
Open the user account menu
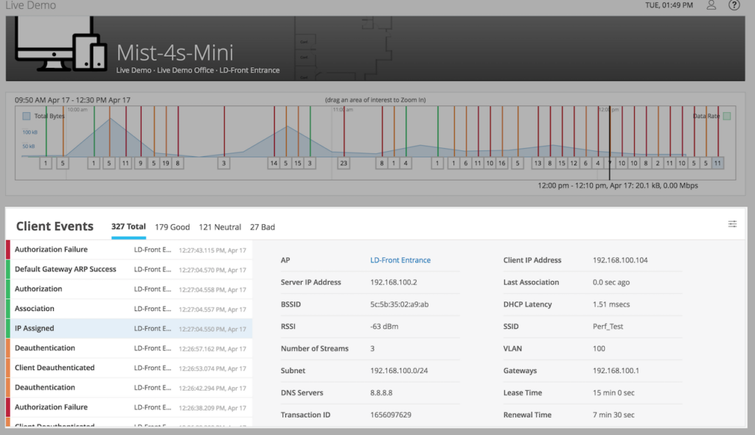pos(710,5)
